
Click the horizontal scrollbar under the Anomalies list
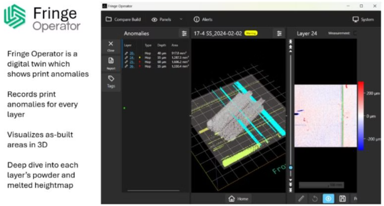click(153, 190)
